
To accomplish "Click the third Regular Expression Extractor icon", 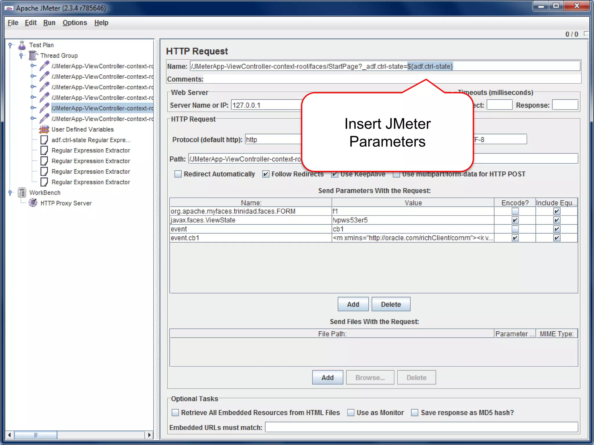I will 44,172.
